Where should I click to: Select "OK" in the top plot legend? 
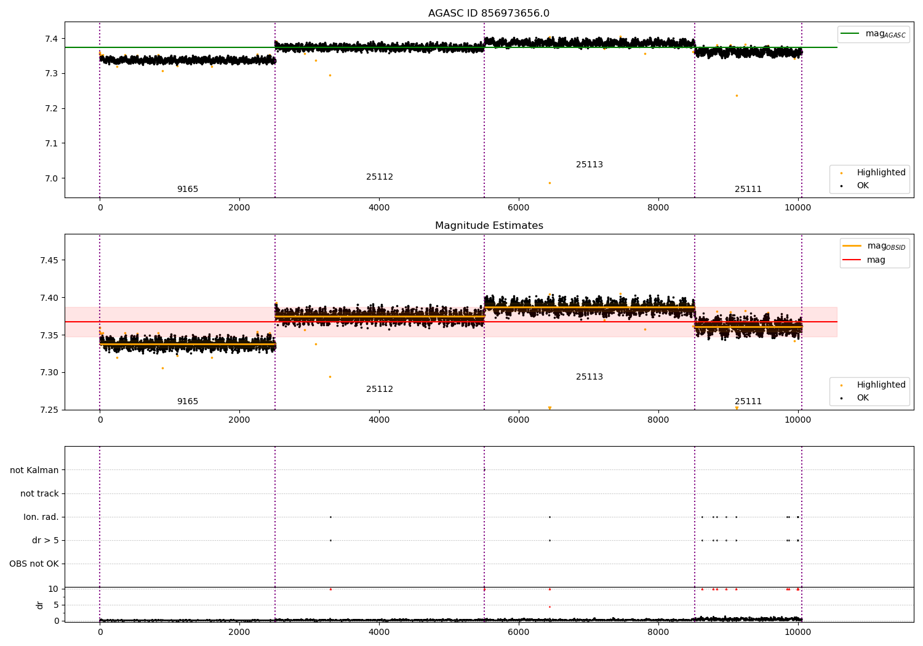[855, 186]
